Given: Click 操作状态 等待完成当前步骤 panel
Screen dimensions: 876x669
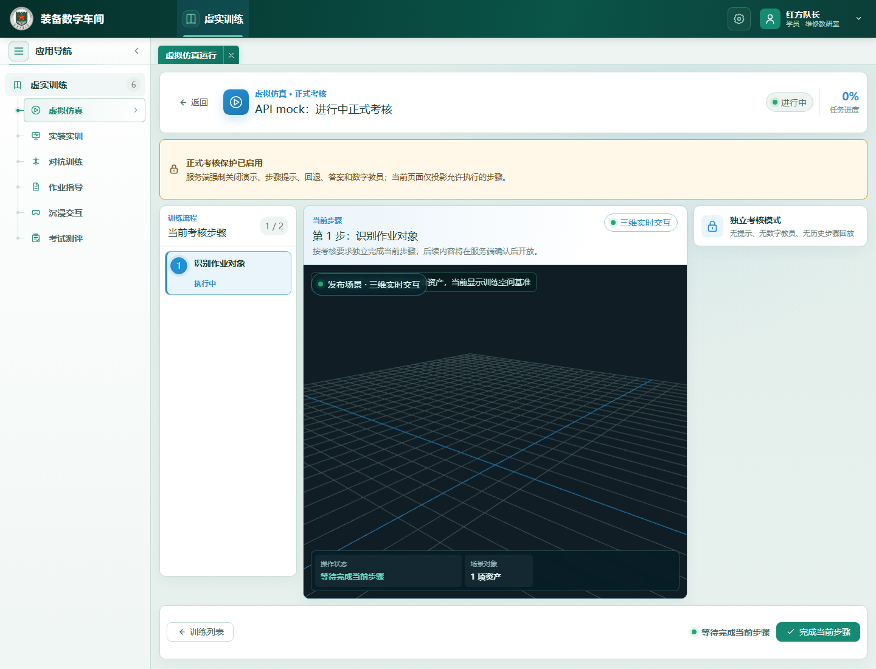Looking at the screenshot, I should pyautogui.click(x=387, y=570).
